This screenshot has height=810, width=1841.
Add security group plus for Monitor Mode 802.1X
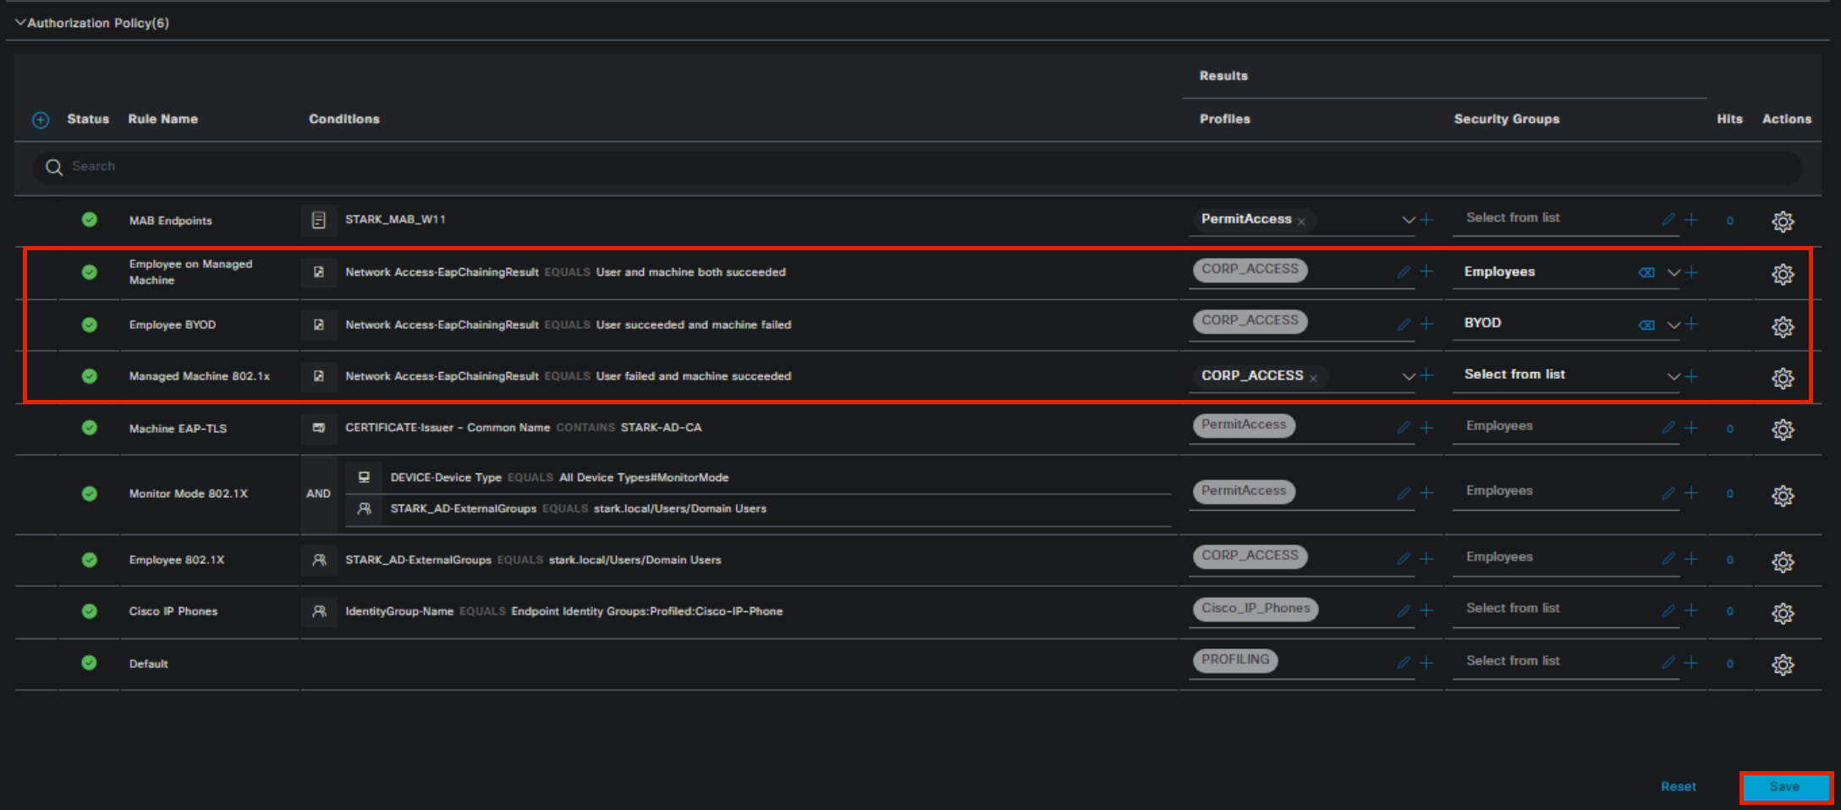pos(1691,493)
